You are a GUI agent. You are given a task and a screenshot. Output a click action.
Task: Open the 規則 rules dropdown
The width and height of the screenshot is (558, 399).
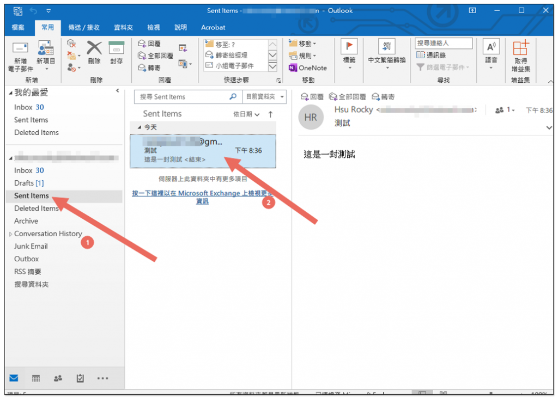tap(302, 56)
